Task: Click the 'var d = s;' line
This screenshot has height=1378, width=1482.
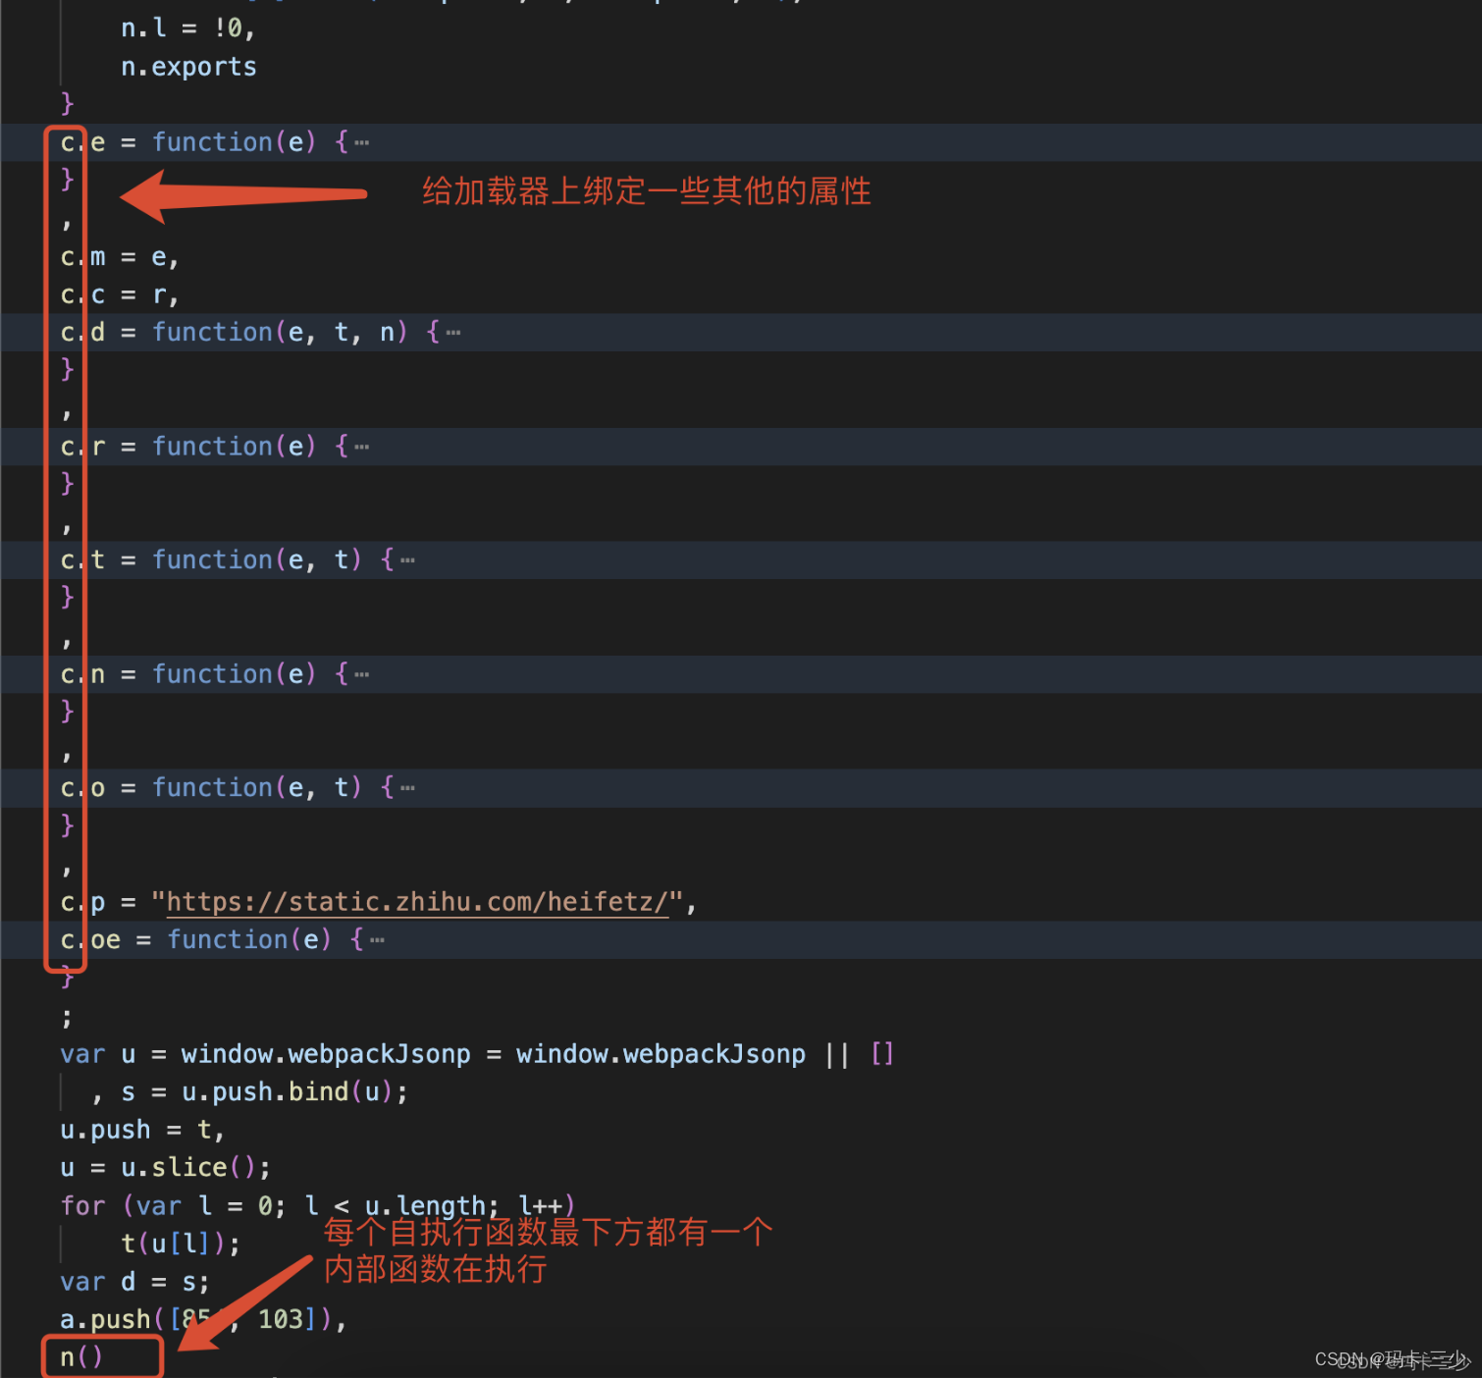Action: coord(134,1282)
